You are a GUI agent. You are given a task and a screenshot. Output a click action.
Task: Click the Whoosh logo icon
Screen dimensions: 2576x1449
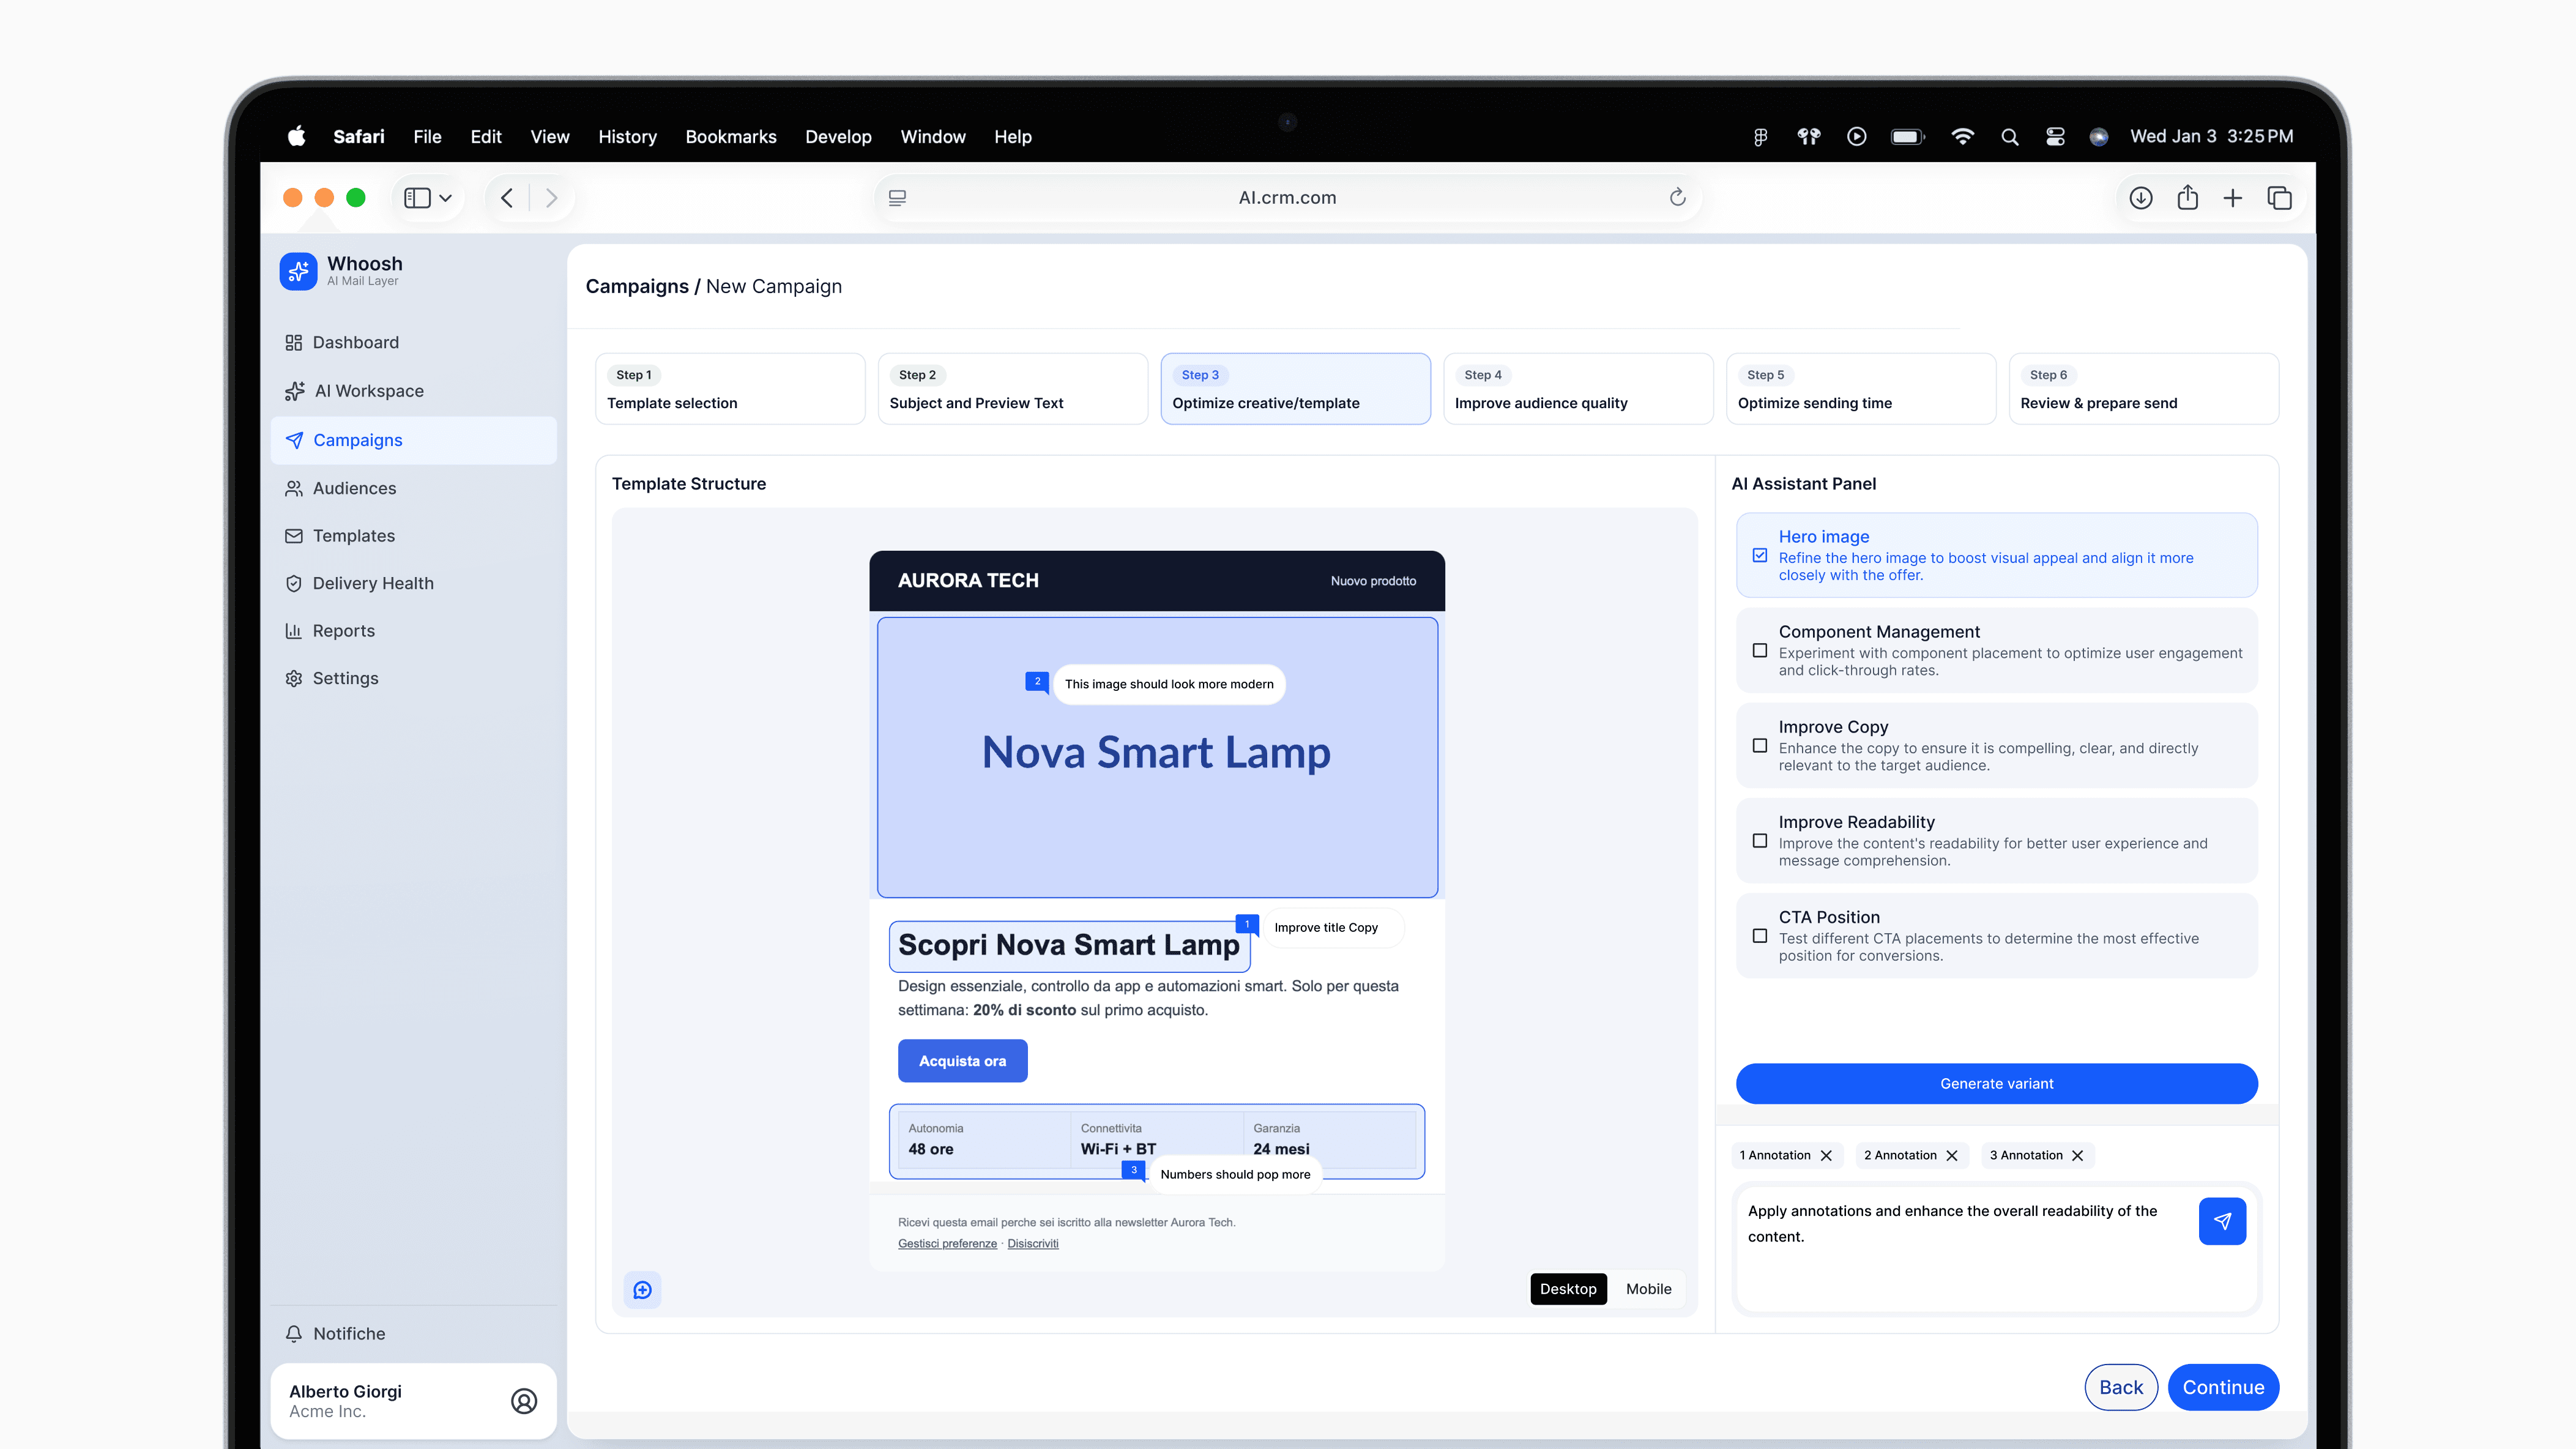tap(298, 271)
